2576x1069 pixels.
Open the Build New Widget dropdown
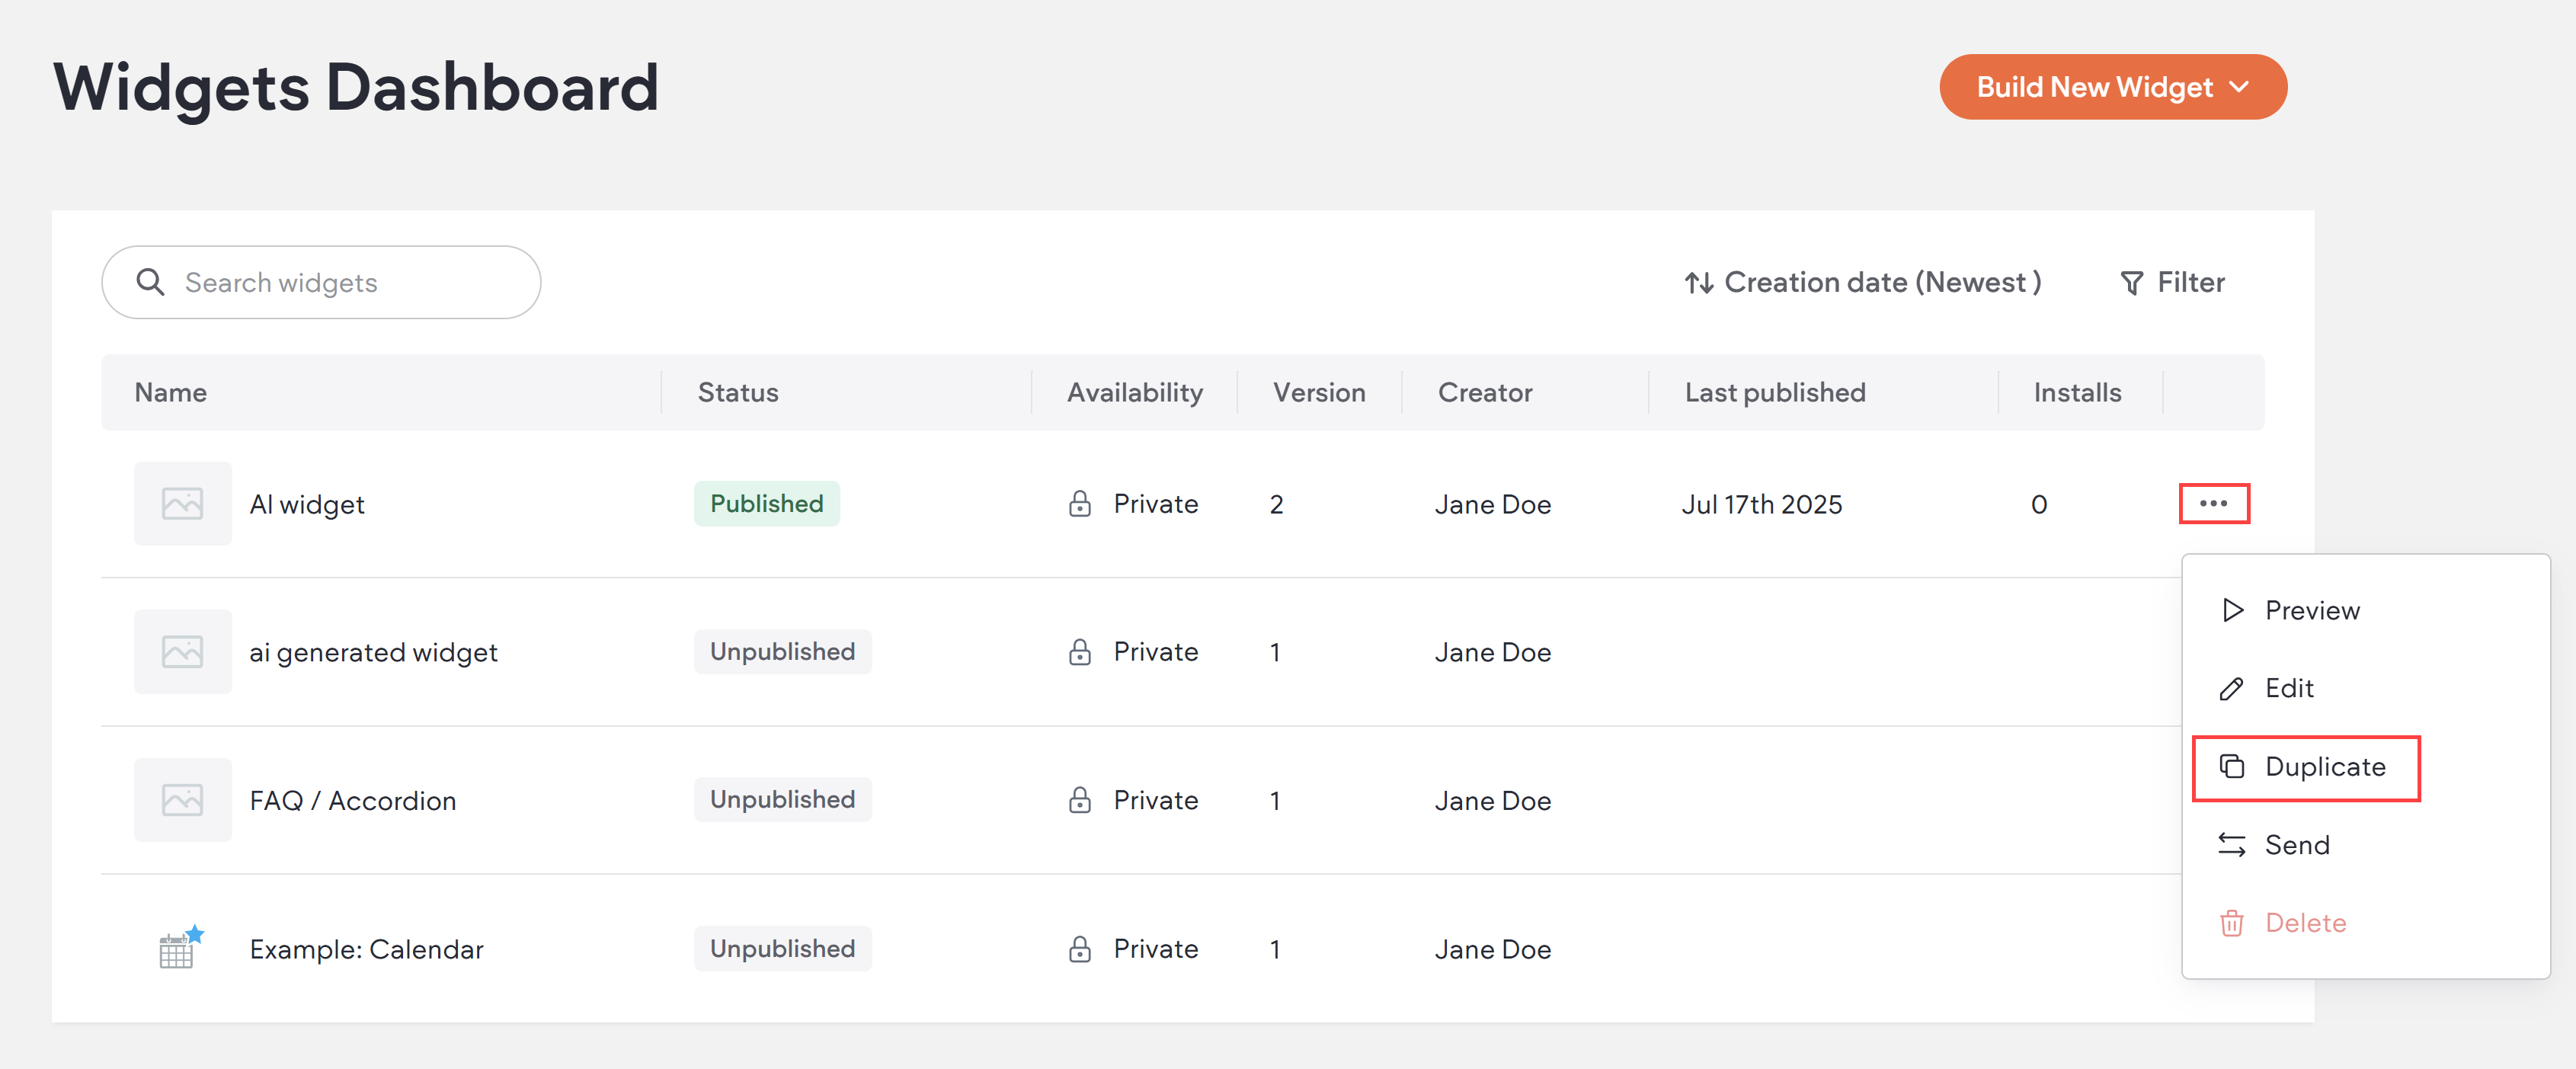tap(2112, 87)
